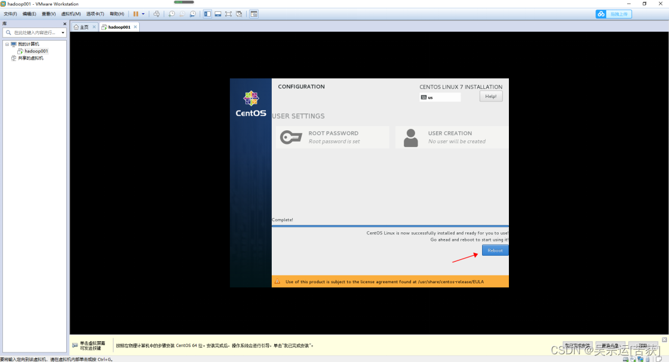This screenshot has width=669, height=362.
Task: Open the power options dropdown arrow beside pause
Action: pyautogui.click(x=143, y=14)
